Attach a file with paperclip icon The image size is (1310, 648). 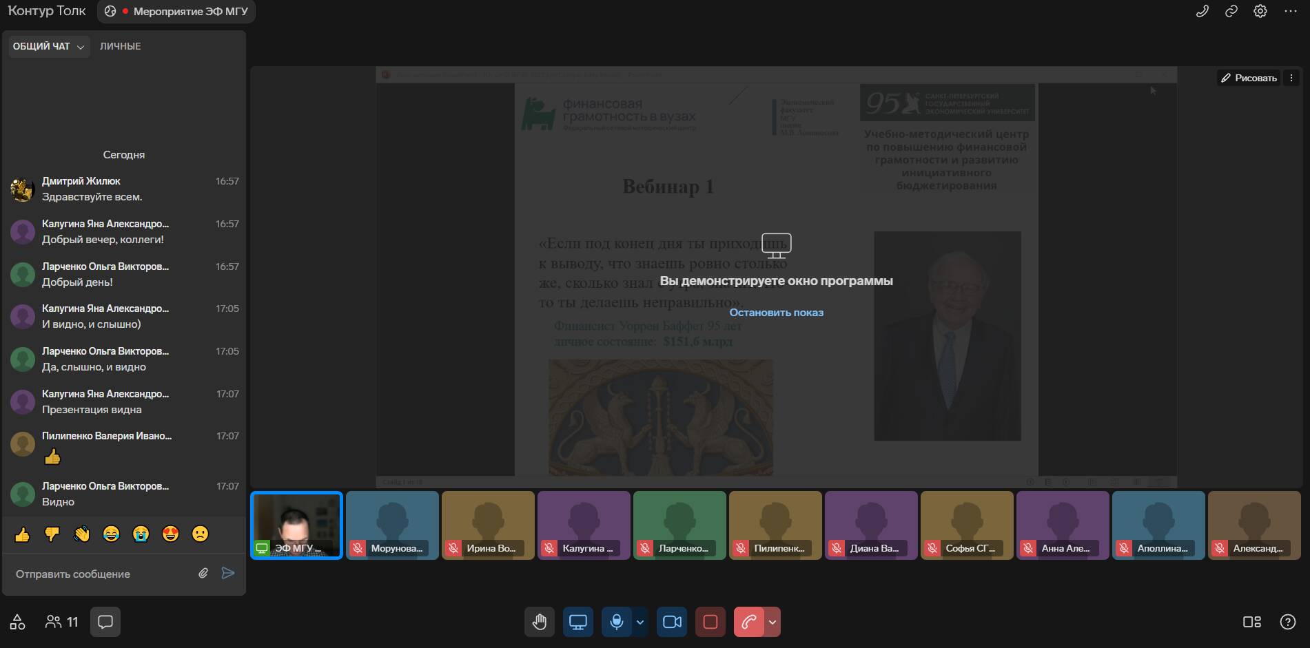coord(203,573)
